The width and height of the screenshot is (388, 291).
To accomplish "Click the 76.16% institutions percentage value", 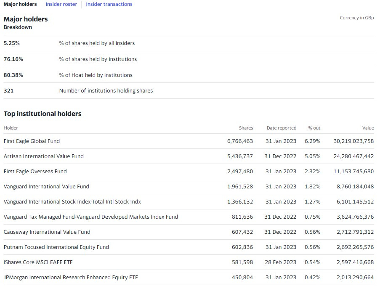I will pos(13,59).
